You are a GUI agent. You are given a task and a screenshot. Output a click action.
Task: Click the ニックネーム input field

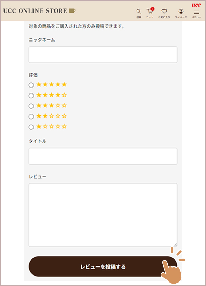point(103,55)
